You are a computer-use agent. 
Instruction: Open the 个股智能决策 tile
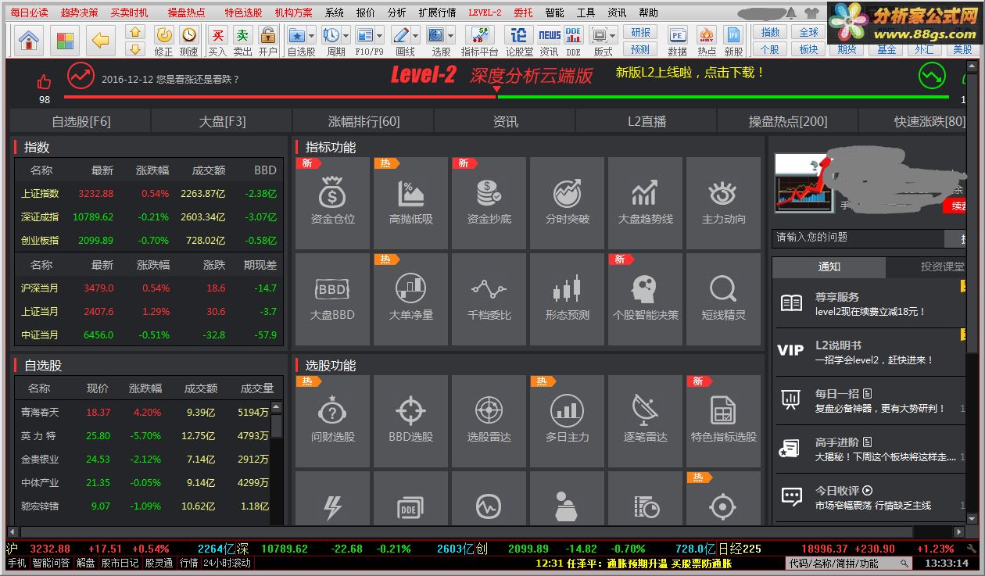tap(646, 299)
